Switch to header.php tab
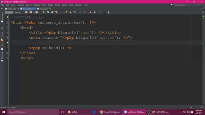Viewport: 205px width, 115px height. pyautogui.click(x=28, y=9)
